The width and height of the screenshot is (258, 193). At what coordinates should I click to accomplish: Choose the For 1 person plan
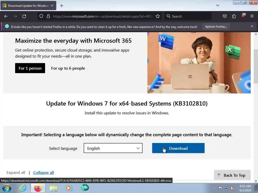(30, 68)
